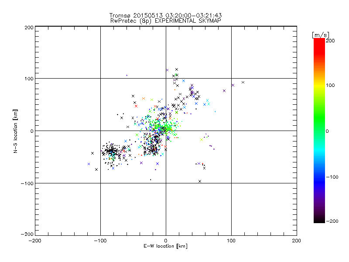Click the black bottom of the velocity colorbar
Viewport: 349px width, 262px height.
[319, 220]
